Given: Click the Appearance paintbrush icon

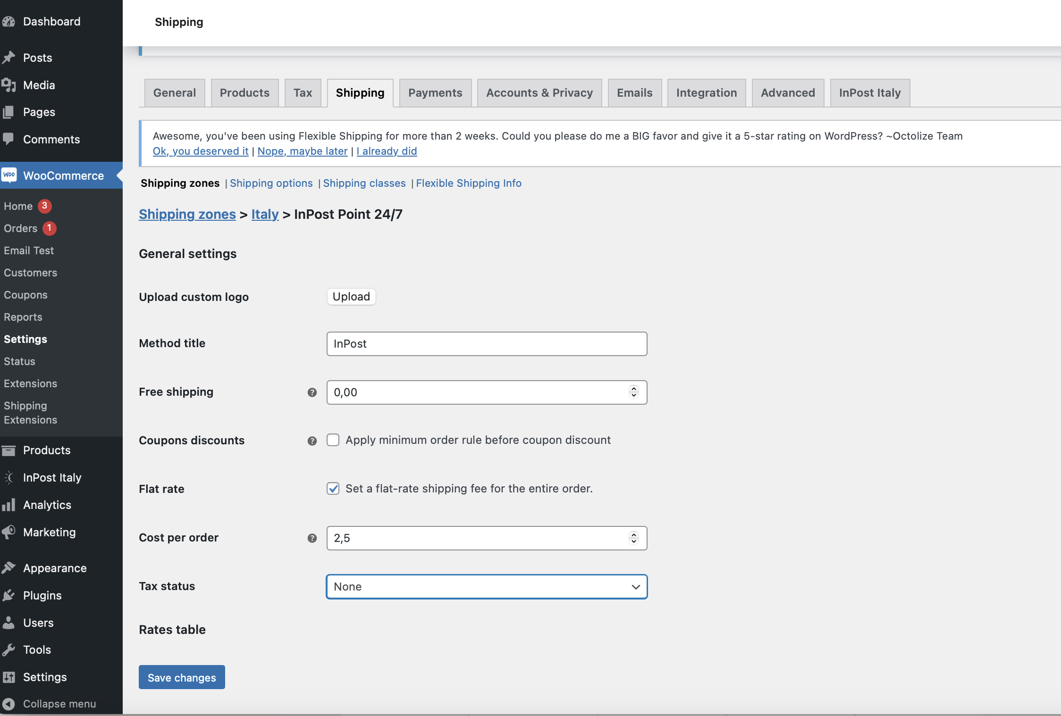Looking at the screenshot, I should [x=8, y=568].
